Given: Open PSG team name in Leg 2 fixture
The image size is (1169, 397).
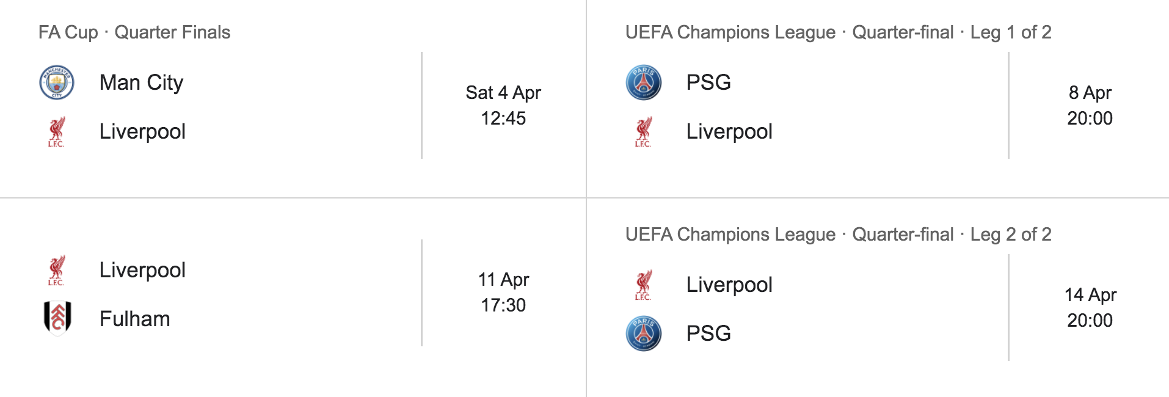Looking at the screenshot, I should [x=708, y=333].
